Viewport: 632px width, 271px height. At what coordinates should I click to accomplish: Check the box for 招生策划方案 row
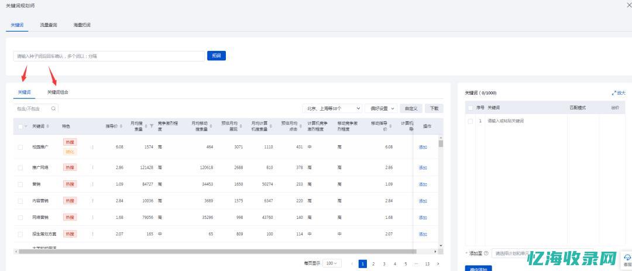pos(20,234)
